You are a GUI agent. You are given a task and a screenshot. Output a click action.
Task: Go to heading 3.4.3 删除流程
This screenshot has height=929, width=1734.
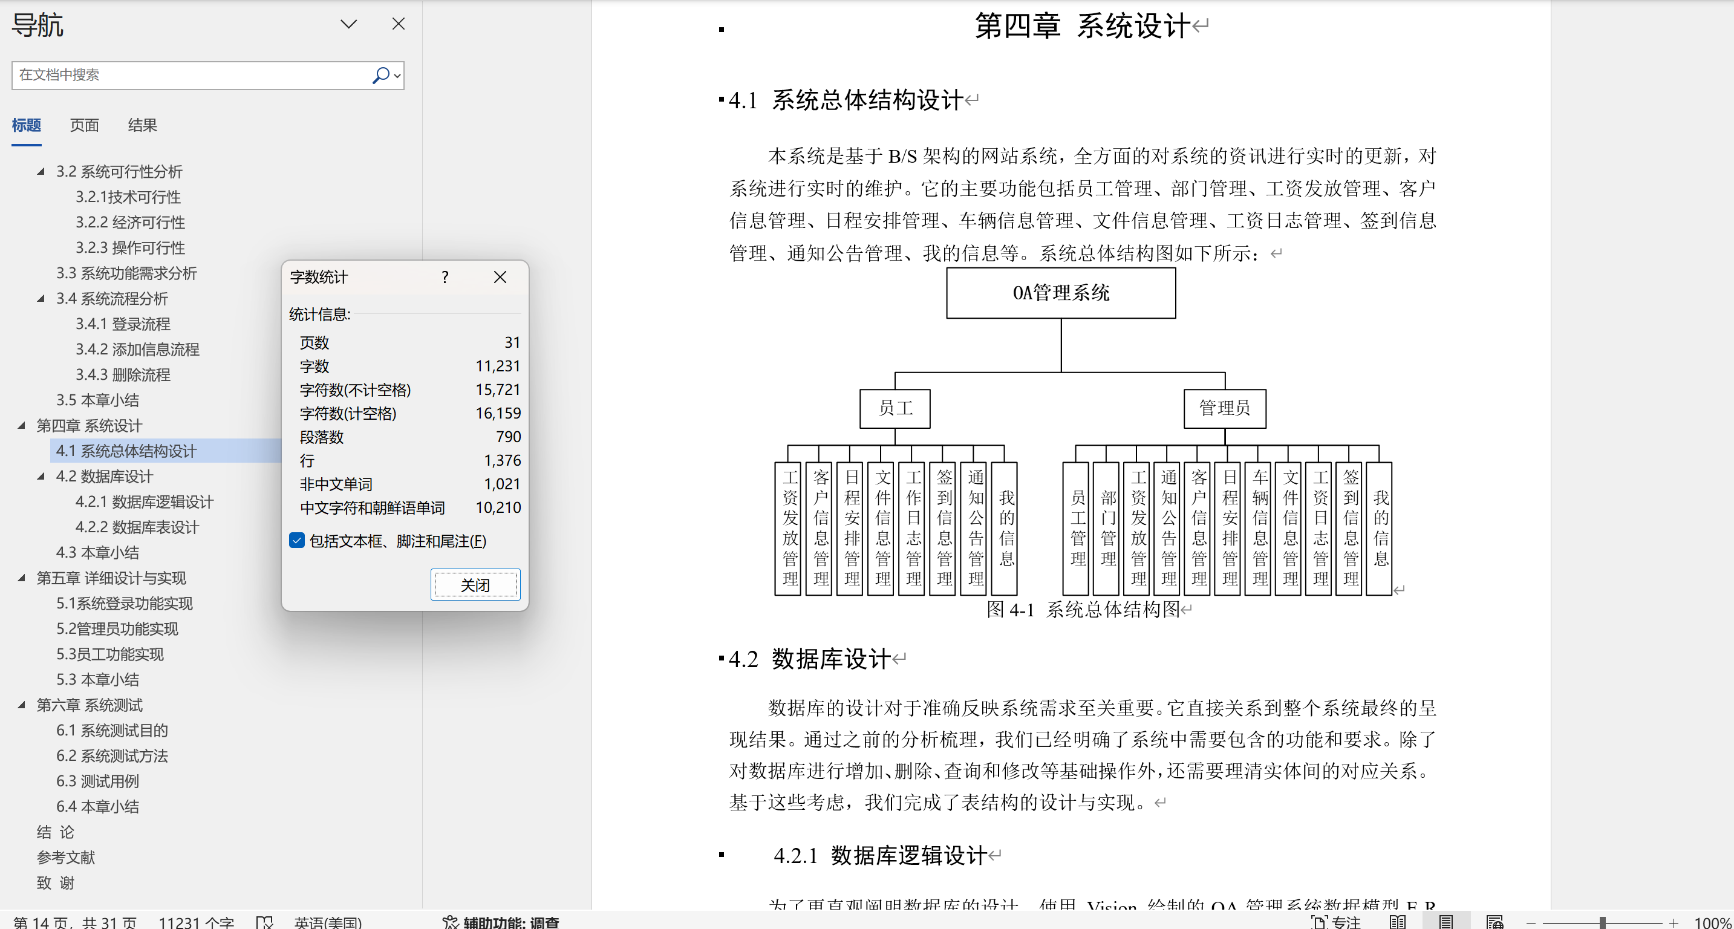pyautogui.click(x=123, y=375)
